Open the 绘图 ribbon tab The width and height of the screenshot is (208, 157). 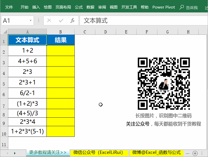tap(48, 7)
